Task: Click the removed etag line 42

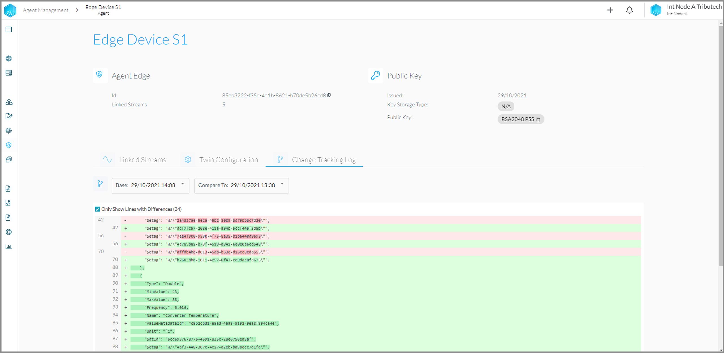Action: pos(368,220)
